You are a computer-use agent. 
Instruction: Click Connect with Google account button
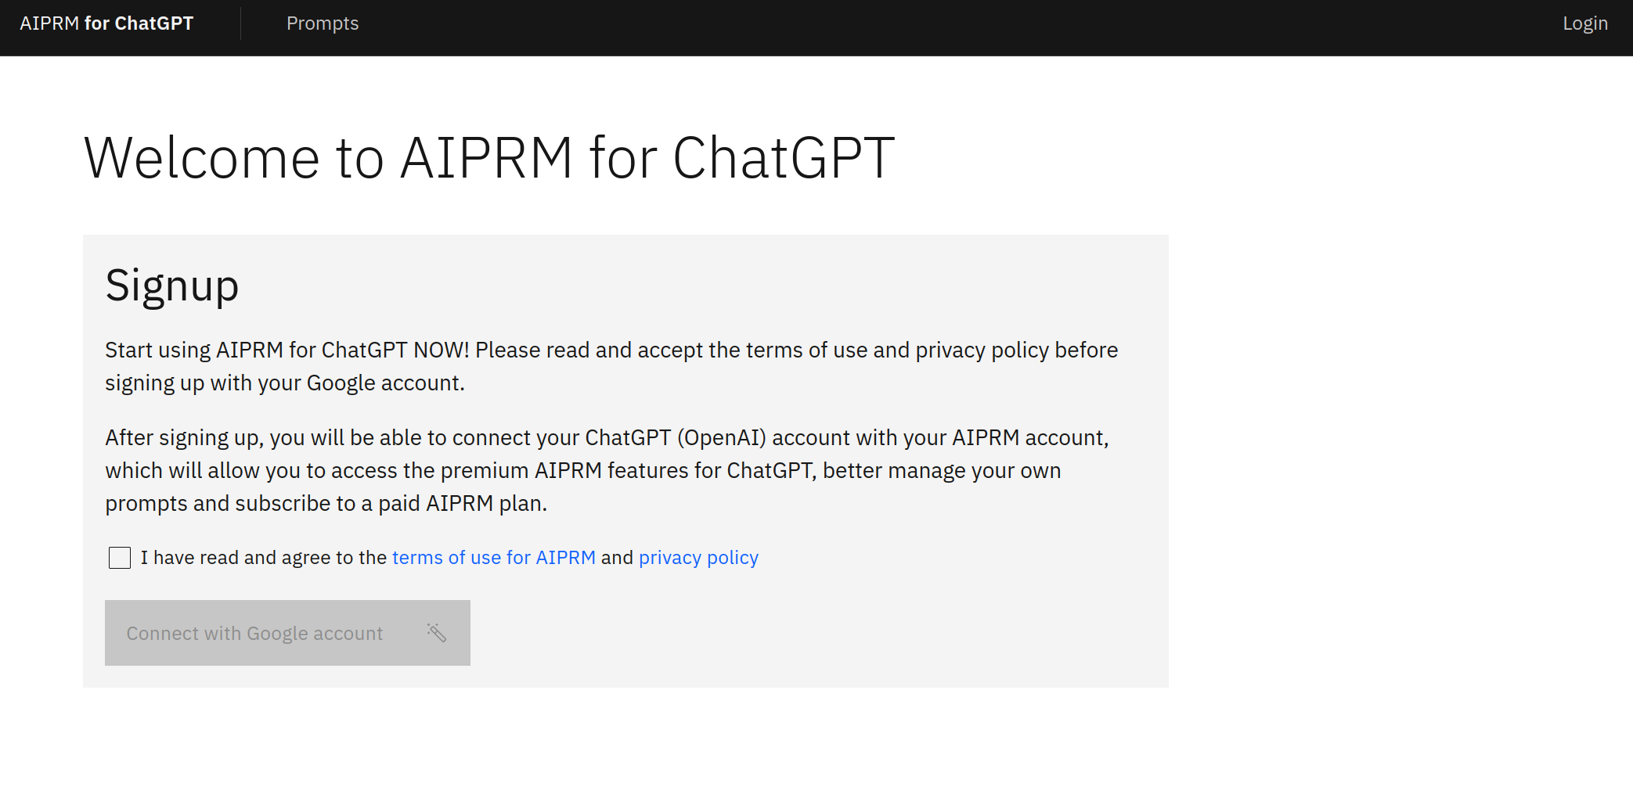tap(287, 633)
